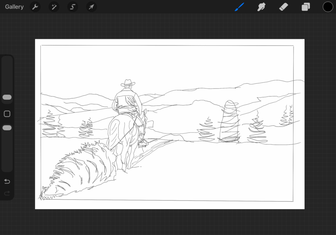Open the Adjustments magic wand menu

click(54, 7)
